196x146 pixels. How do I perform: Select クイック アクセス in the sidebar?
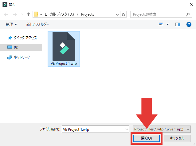coord(22,38)
